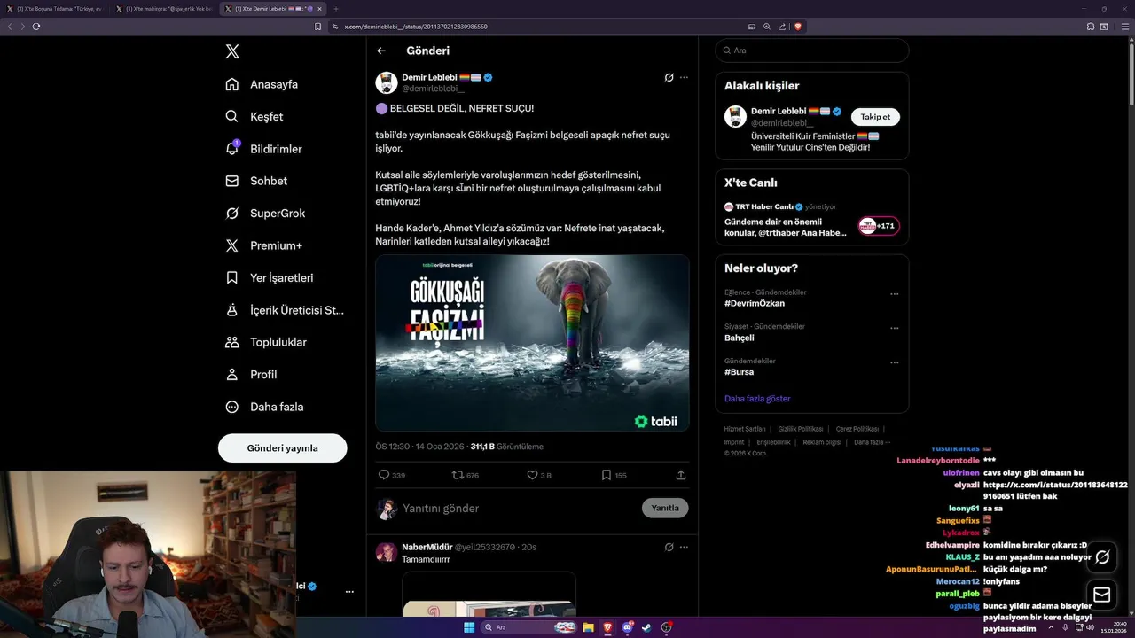Open Reklam bilgisi footer link
The image size is (1135, 638).
[x=822, y=441]
